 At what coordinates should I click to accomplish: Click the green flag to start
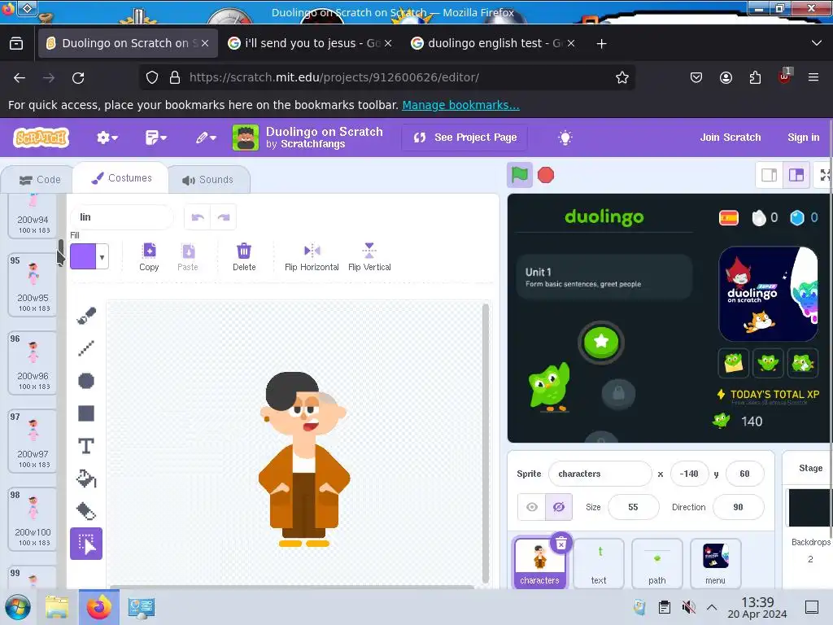click(x=520, y=175)
